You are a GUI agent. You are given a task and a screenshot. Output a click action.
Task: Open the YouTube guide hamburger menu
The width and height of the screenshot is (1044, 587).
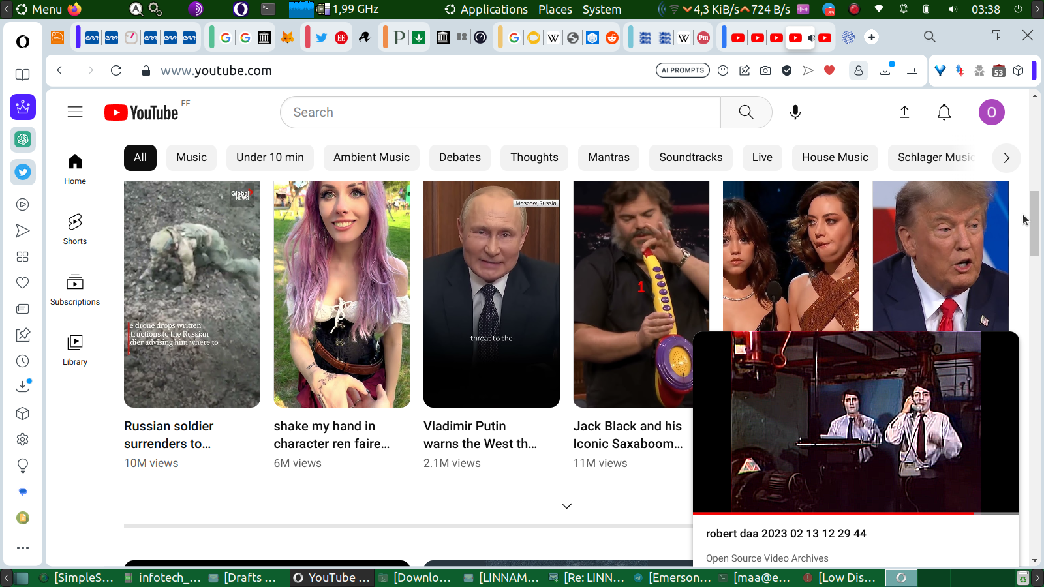[75, 112]
